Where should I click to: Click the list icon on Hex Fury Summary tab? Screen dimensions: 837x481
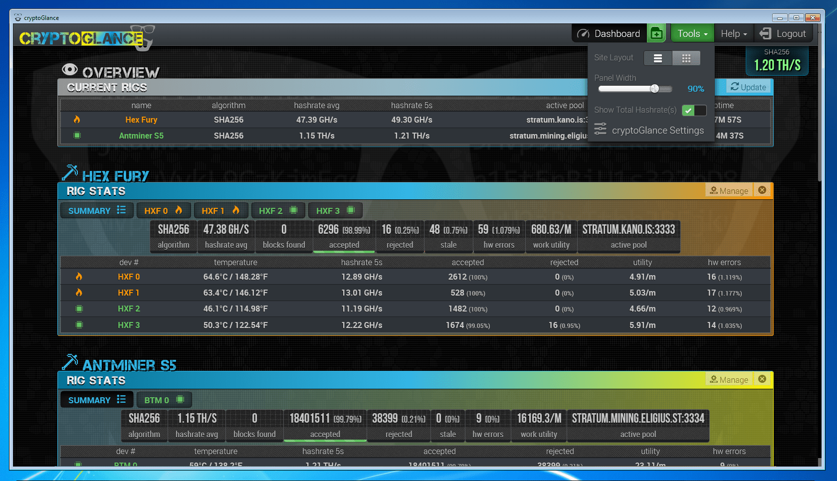[x=121, y=210]
